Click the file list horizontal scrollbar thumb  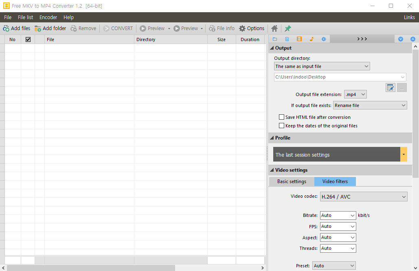coord(91,268)
